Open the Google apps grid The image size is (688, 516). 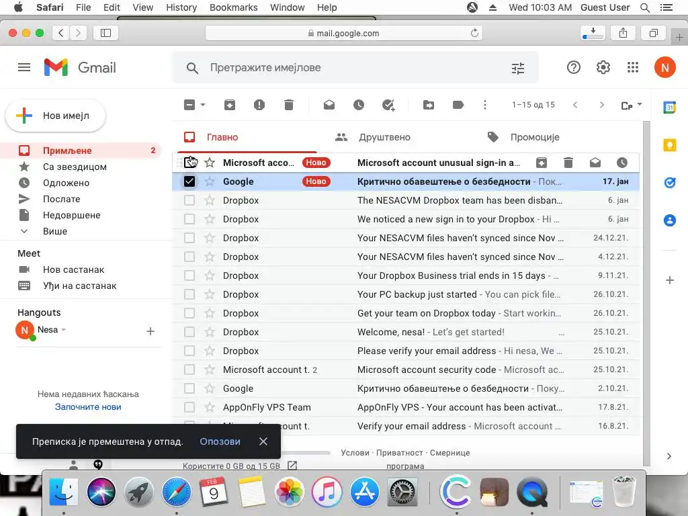pyautogui.click(x=633, y=67)
